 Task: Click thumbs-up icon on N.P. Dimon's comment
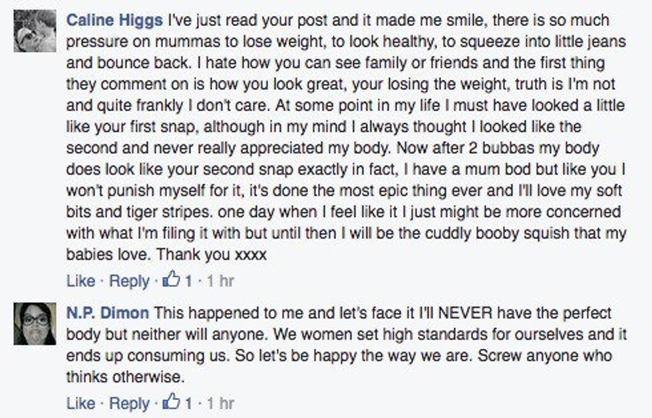pyautogui.click(x=171, y=403)
